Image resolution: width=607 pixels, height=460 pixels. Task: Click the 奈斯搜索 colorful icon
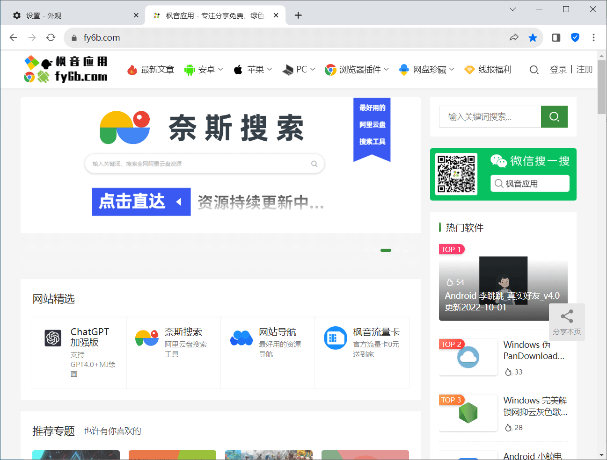tap(147, 338)
